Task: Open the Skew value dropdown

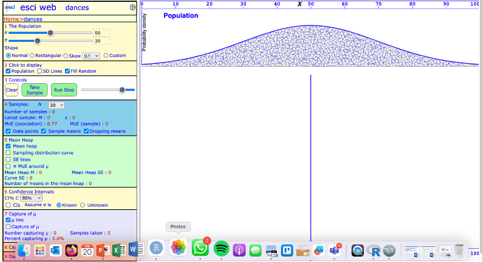Action: pos(91,55)
